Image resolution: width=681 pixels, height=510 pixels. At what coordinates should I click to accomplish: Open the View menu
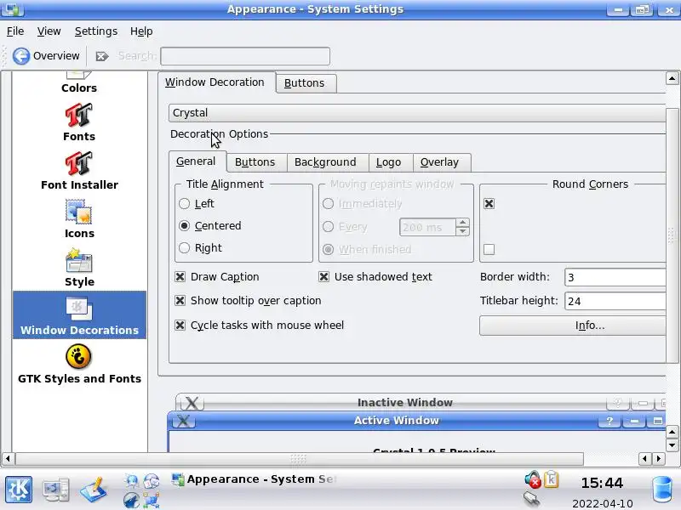[x=49, y=31]
